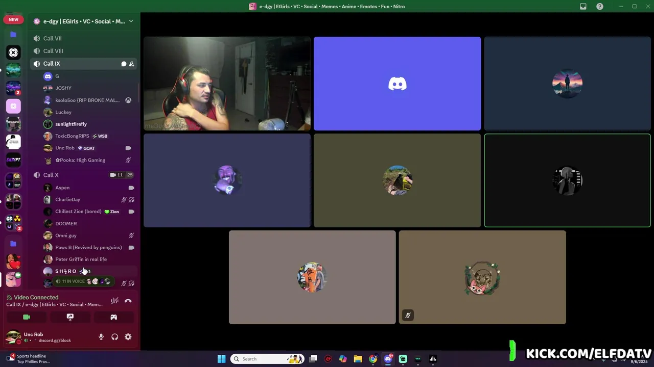Start screen share from the voice panel
654x367 pixels.
coord(70,317)
